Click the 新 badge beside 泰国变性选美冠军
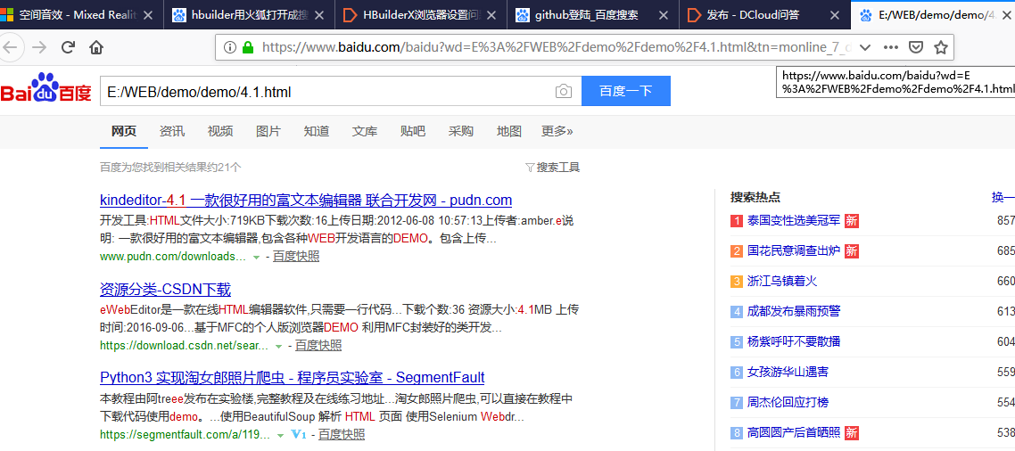The image size is (1015, 451). (851, 221)
